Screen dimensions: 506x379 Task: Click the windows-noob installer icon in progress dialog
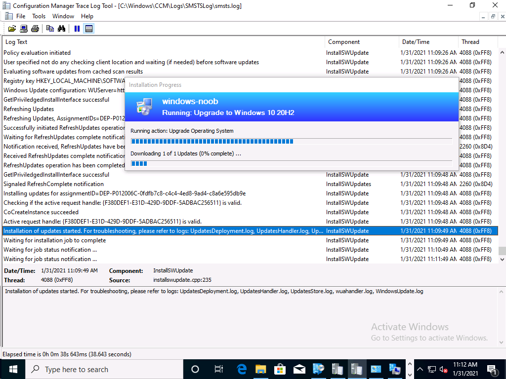144,107
